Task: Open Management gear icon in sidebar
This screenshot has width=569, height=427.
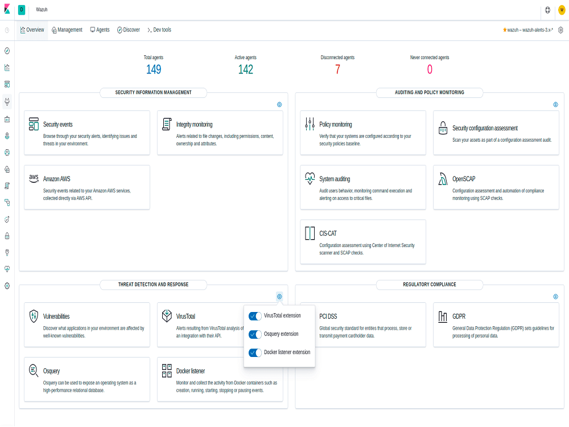Action: [x=7, y=286]
